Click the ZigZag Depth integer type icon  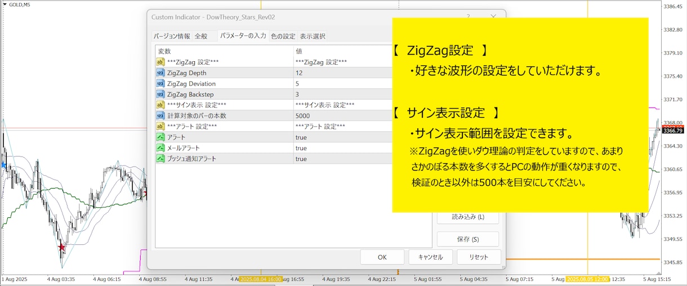coord(160,73)
